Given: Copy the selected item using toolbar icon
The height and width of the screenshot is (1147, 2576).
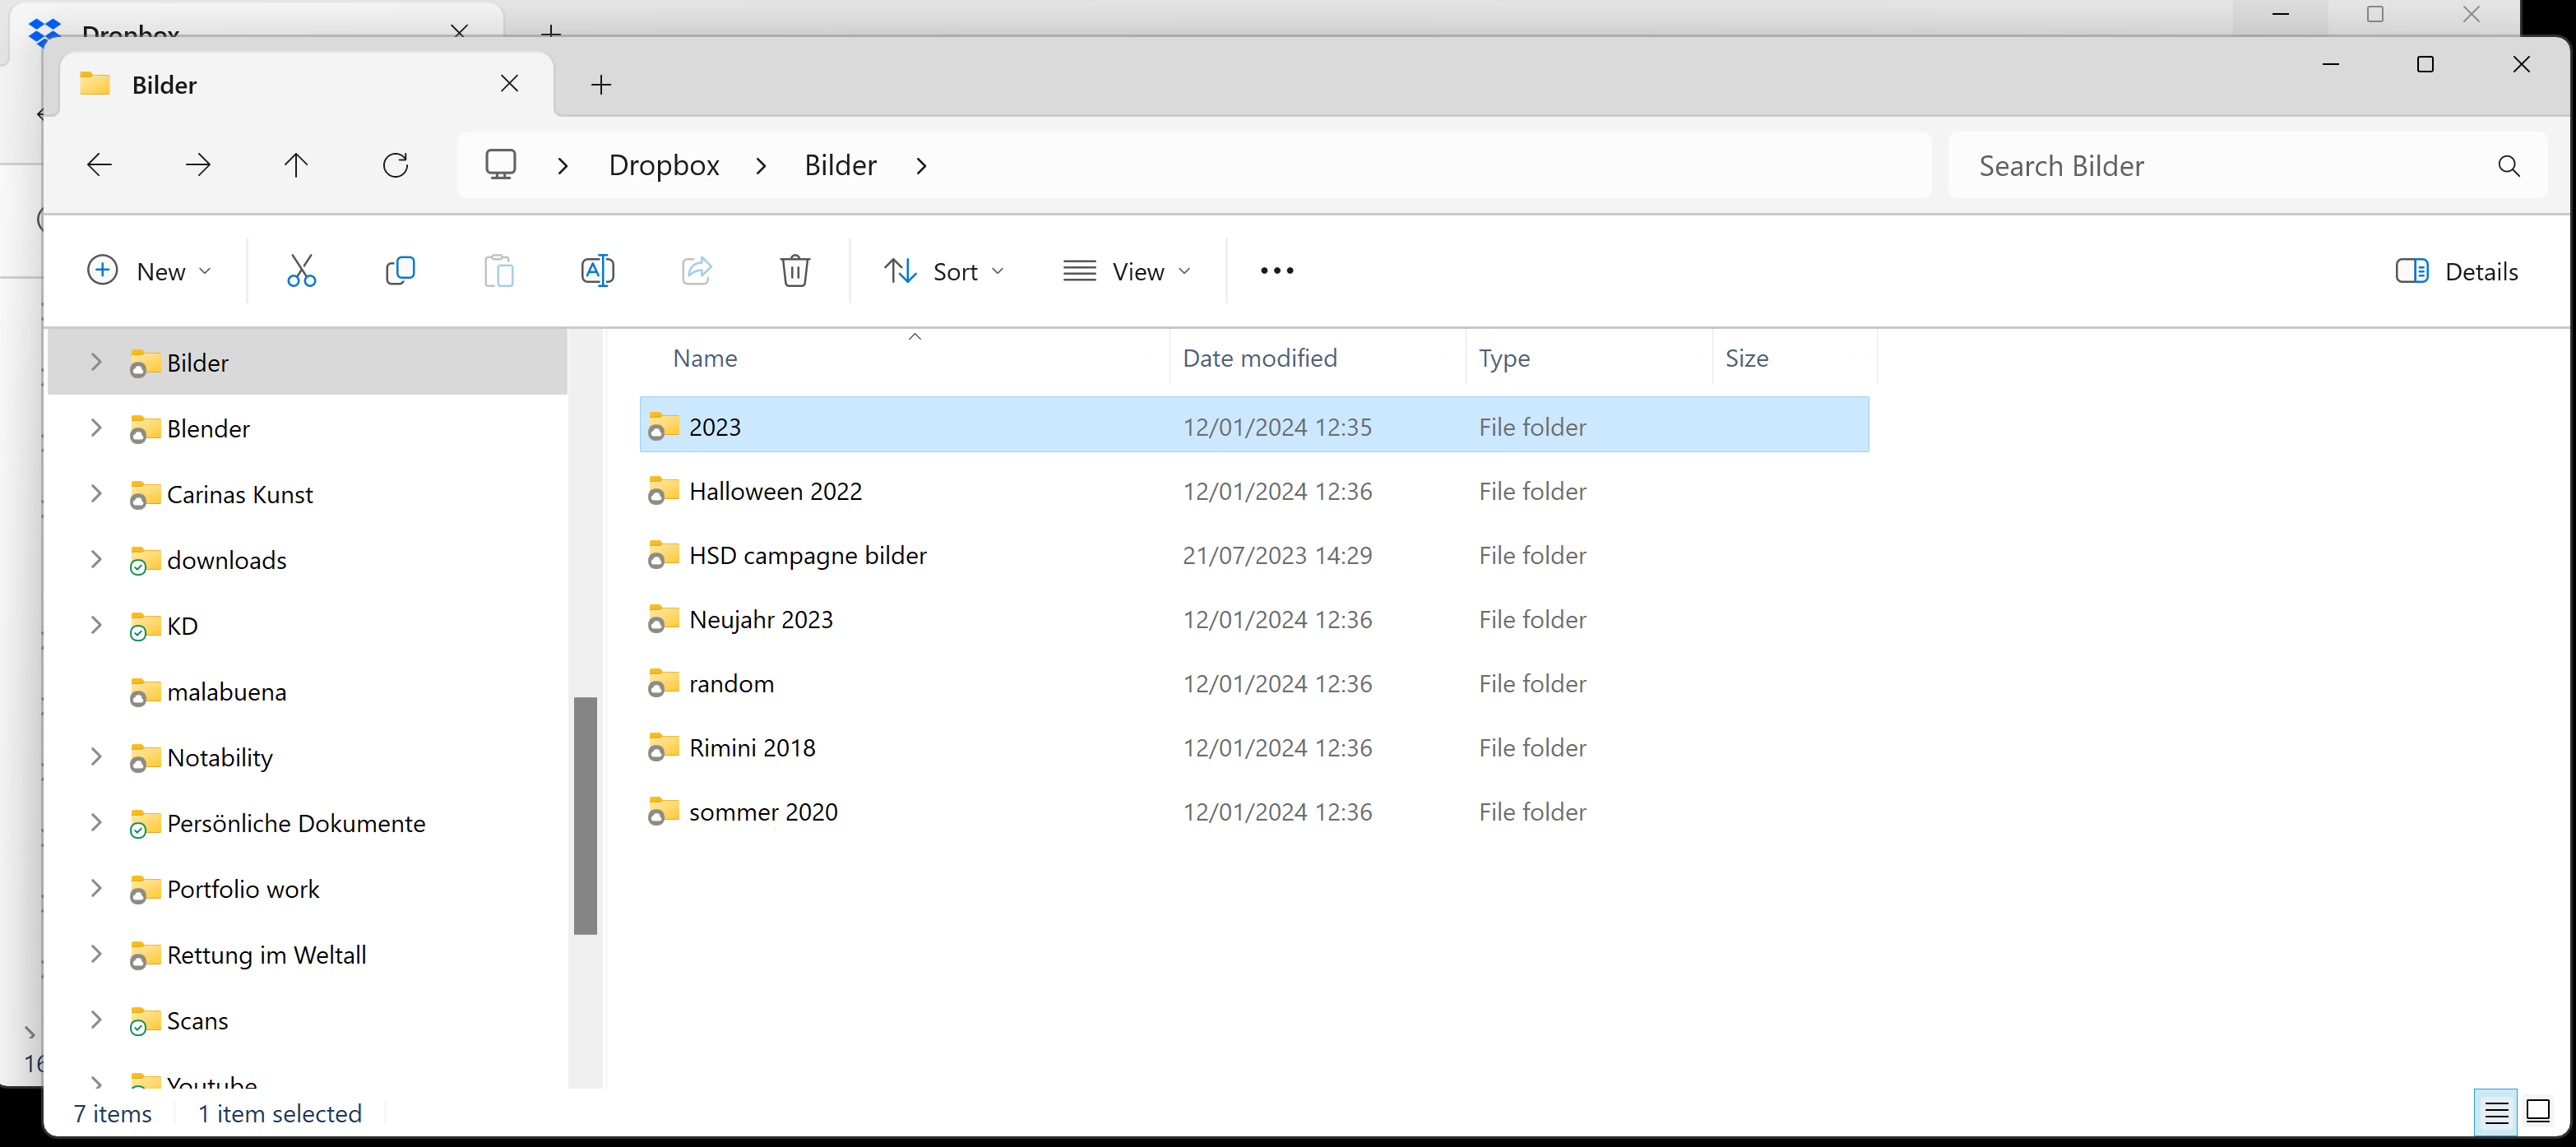Looking at the screenshot, I should click(400, 270).
